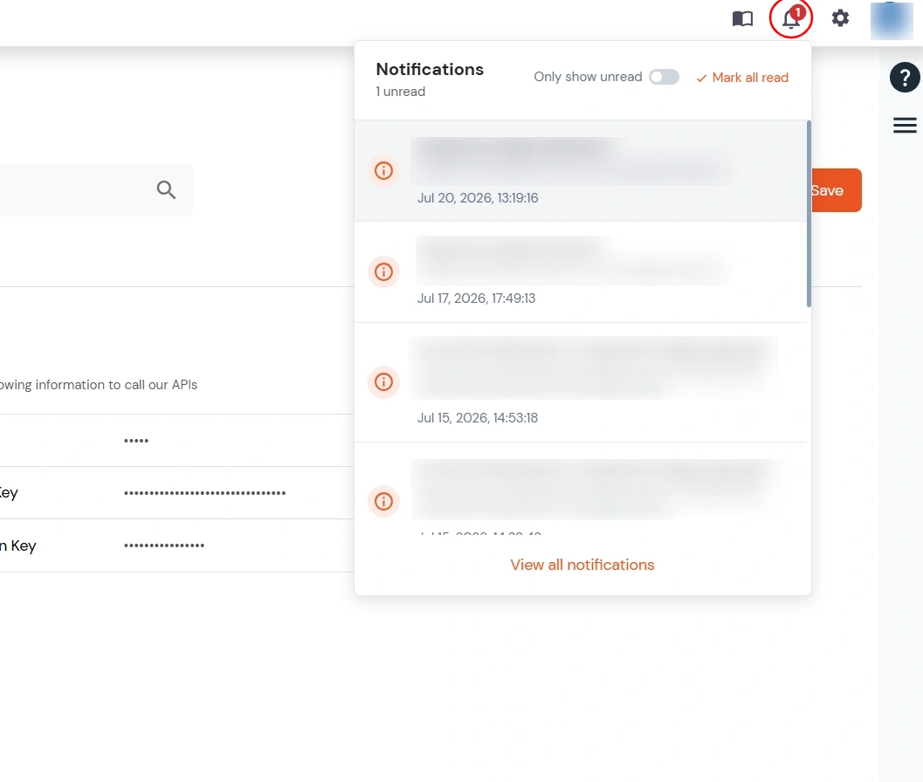Open notification dated Jul 17, 2026, 17:49:13

[581, 271]
